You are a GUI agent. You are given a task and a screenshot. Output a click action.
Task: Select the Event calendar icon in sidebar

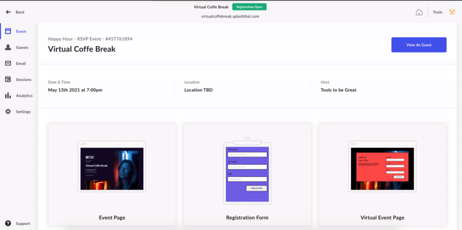click(x=8, y=31)
